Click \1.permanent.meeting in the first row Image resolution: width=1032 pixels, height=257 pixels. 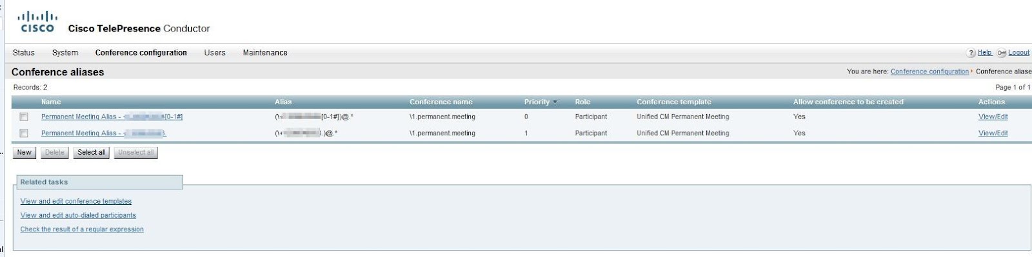[442, 117]
